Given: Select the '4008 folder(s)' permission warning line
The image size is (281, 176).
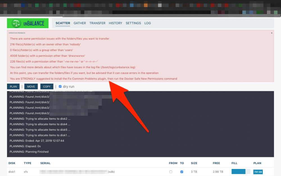Looking at the screenshot, I should pyautogui.click(x=47, y=56).
